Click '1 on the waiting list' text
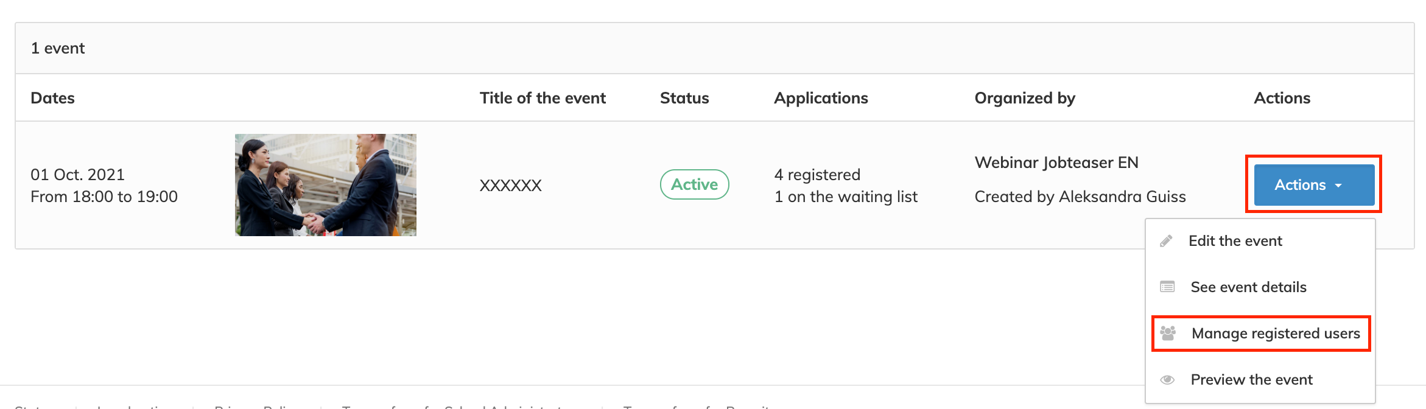The height and width of the screenshot is (409, 1426). click(846, 197)
